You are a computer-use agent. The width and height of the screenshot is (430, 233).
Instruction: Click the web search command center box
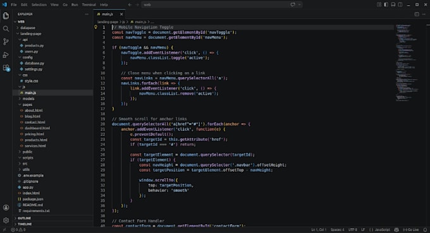pyautogui.click(x=221, y=4)
